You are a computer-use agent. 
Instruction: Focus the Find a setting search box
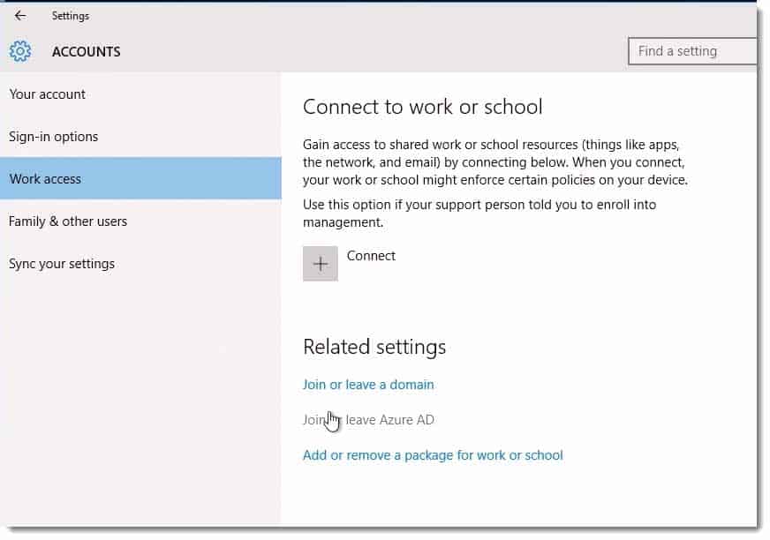[692, 51]
